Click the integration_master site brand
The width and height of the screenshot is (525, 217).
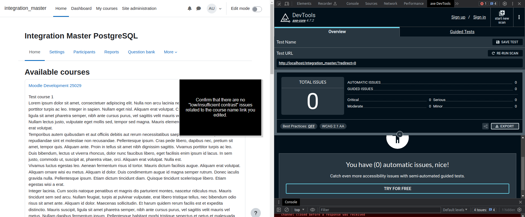tap(25, 8)
